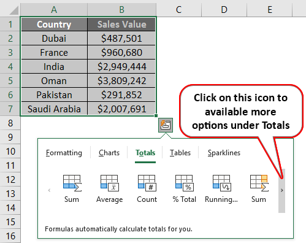Go to previous Totals options with left arrow
Screen dimensions: 306x243
click(x=49, y=190)
